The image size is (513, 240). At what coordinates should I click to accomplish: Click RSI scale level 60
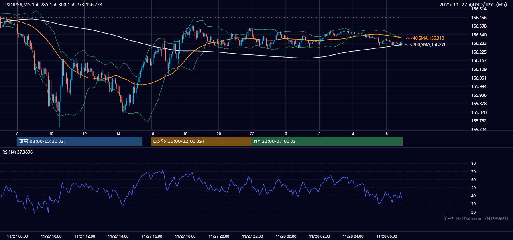(x=473, y=180)
